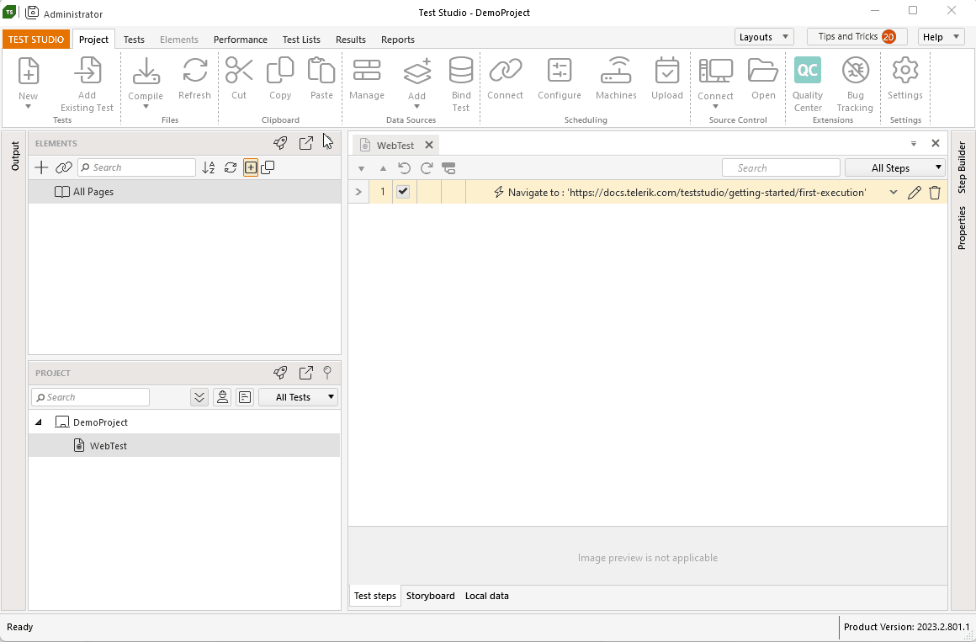Click collapse-all elements icon
The height and width of the screenshot is (642, 976).
point(268,167)
